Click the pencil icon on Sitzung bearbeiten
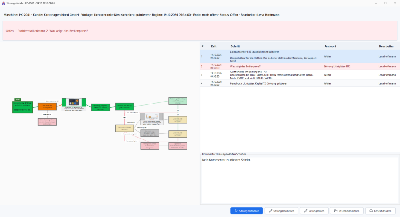 click(x=270, y=211)
